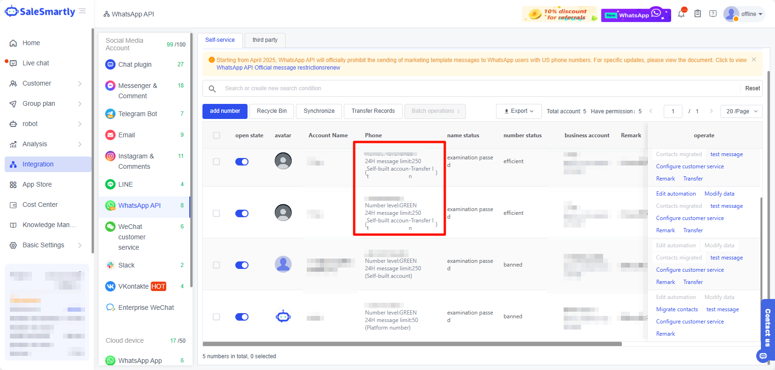Open the Export dropdown
Screen dimensions: 775x370
[x=519, y=111]
